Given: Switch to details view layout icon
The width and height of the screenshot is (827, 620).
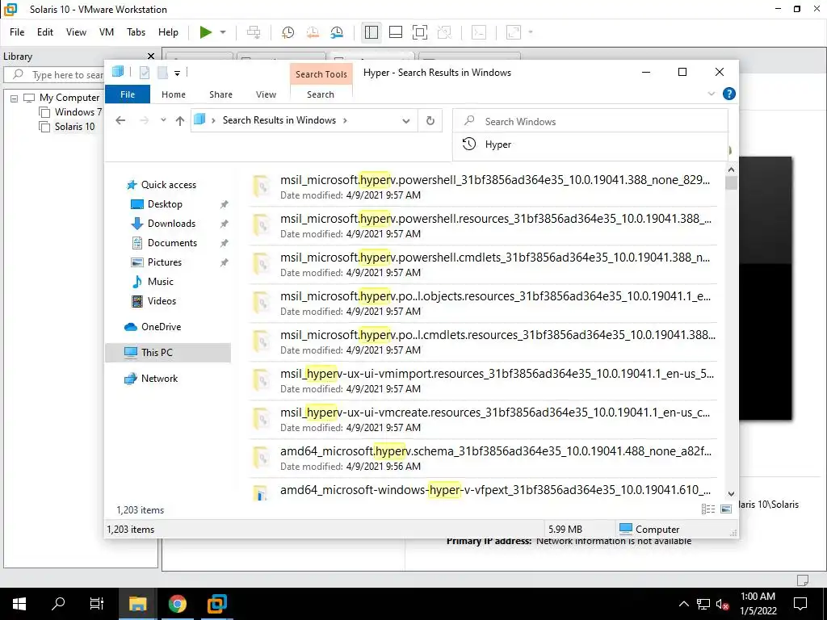Looking at the screenshot, I should (707, 509).
